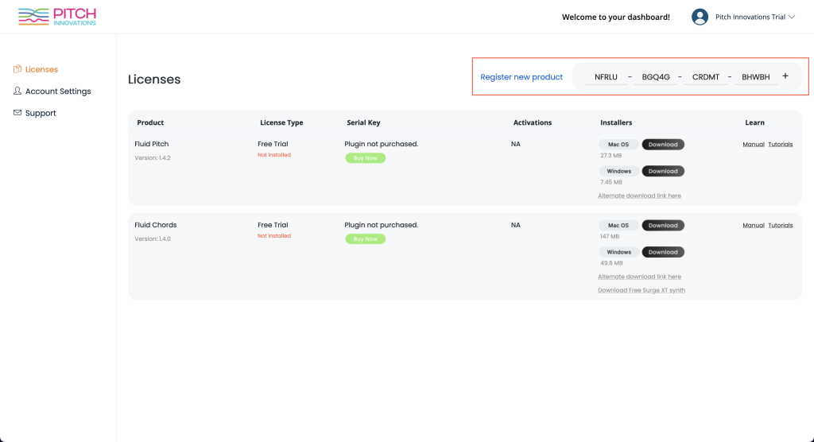
Task: Click the Licenses page heading
Action: coord(154,79)
